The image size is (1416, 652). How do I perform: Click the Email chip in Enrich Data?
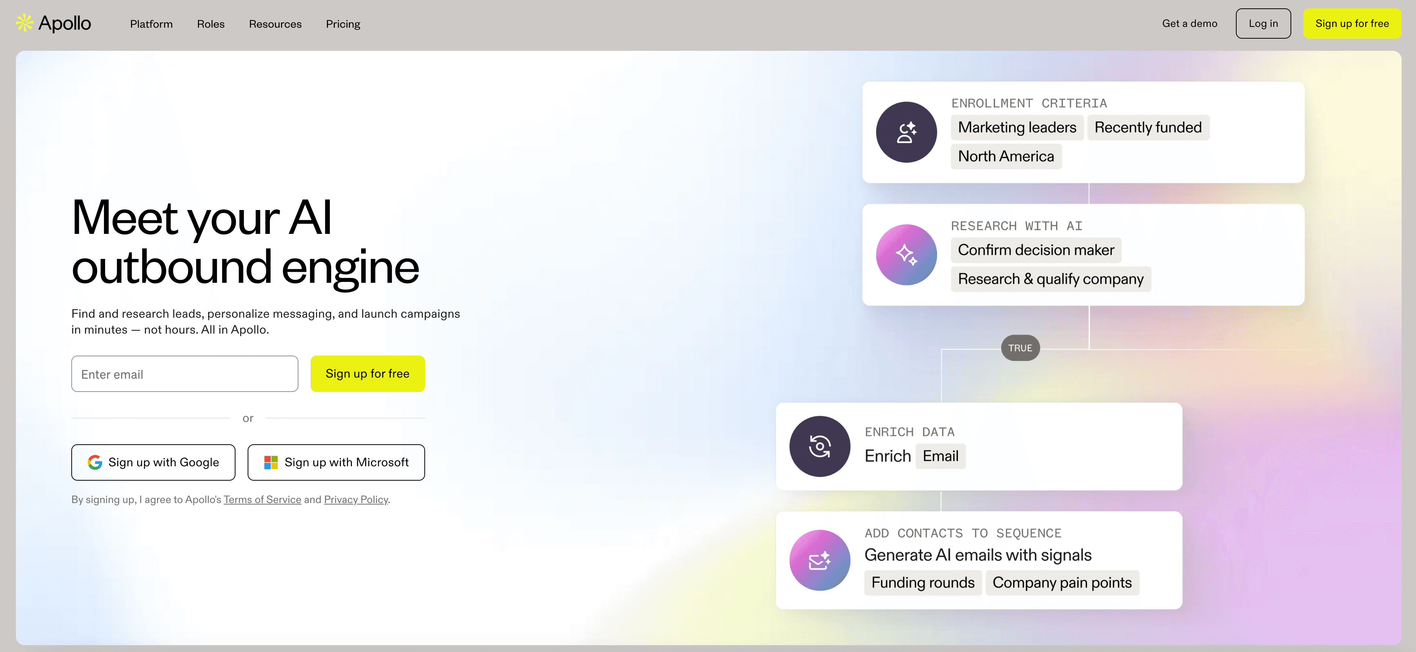(x=940, y=456)
